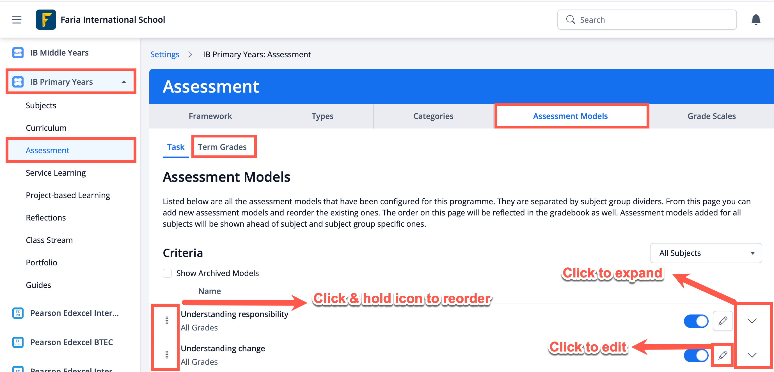This screenshot has width=774, height=372.
Task: Click drag handle for Understanding responsibility
Action: click(x=167, y=321)
